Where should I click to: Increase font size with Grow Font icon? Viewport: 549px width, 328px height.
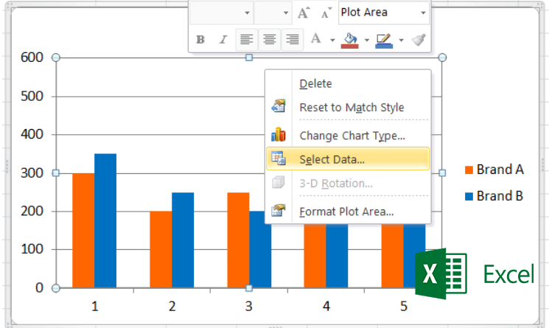click(x=304, y=13)
